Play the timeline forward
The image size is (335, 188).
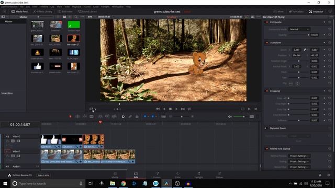pos(176,109)
